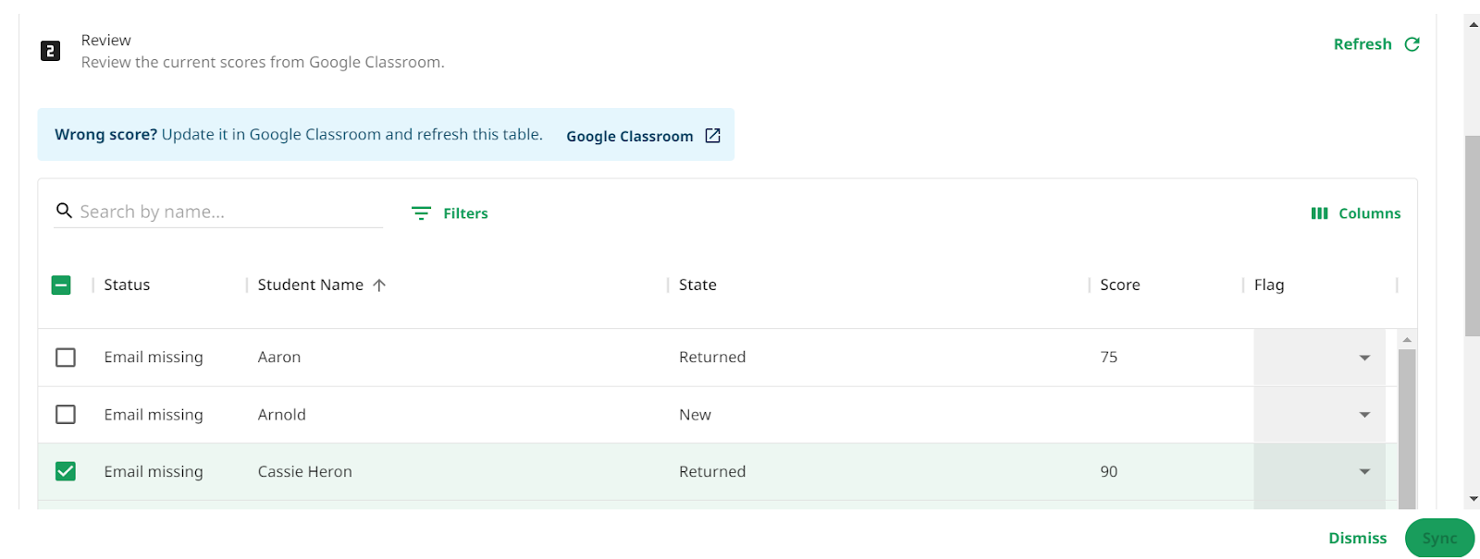1480x559 pixels.
Task: Open the Google Classroom external link icon
Action: [x=712, y=136]
